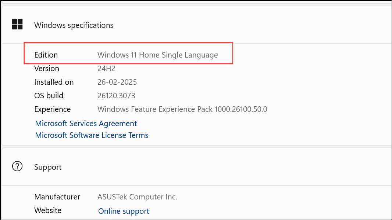Click the OS build label
Image resolution: width=392 pixels, height=220 pixels.
(x=49, y=96)
